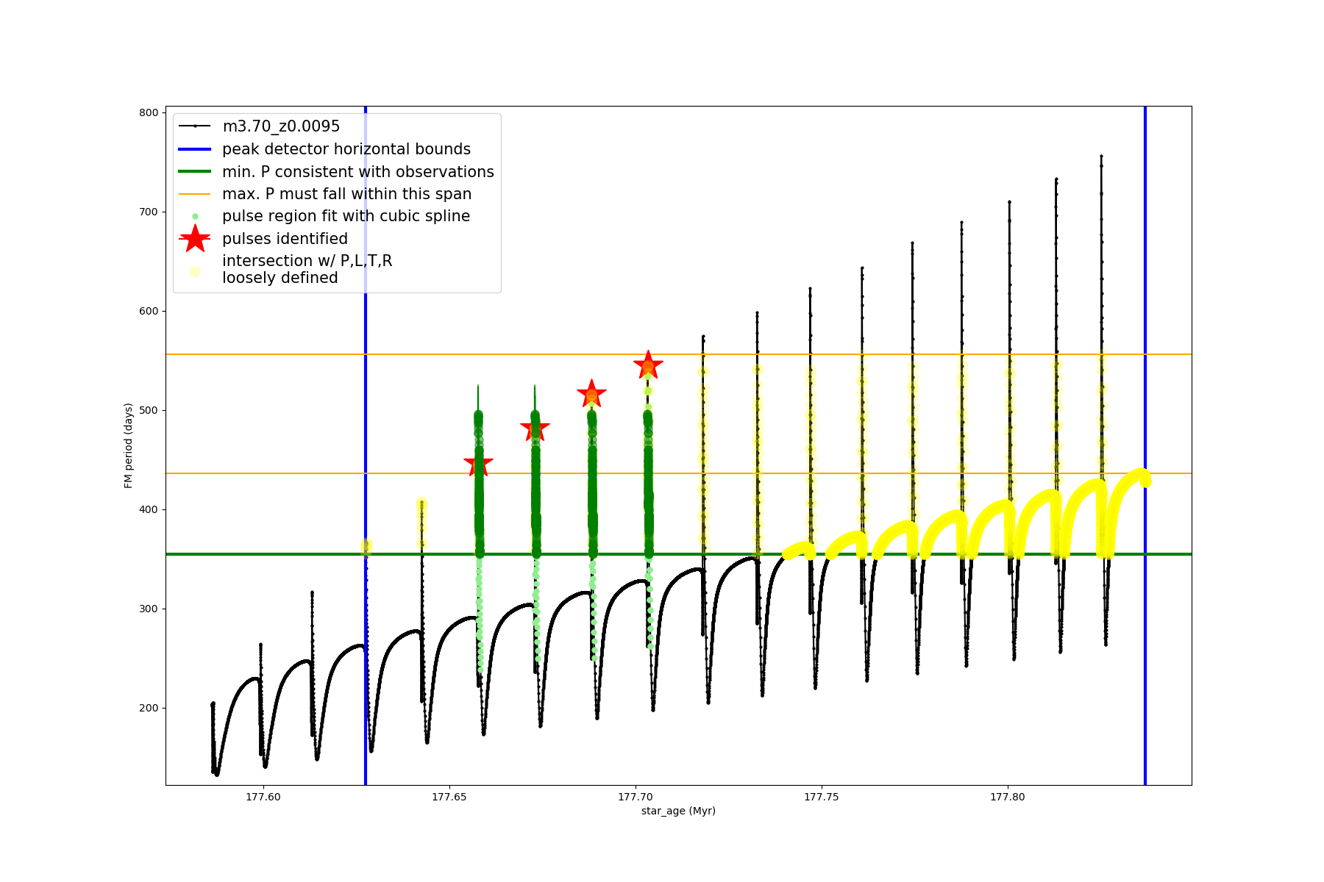This screenshot has height=882, width=1324.
Task: Click the 'peak detector horizontal bounds' legend label
Action: [x=346, y=149]
